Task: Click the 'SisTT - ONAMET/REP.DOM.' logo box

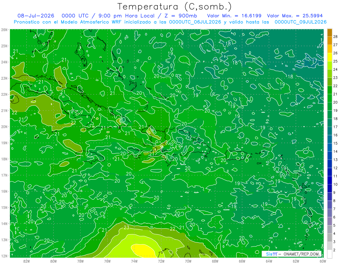Action: click(292, 254)
